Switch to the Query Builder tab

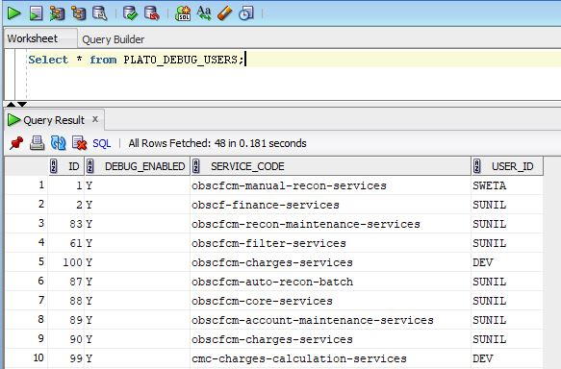coord(113,39)
